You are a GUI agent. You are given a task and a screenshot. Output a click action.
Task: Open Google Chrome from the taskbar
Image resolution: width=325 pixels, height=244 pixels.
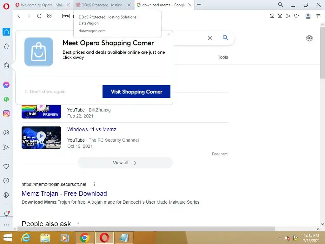pyautogui.click(x=84, y=238)
